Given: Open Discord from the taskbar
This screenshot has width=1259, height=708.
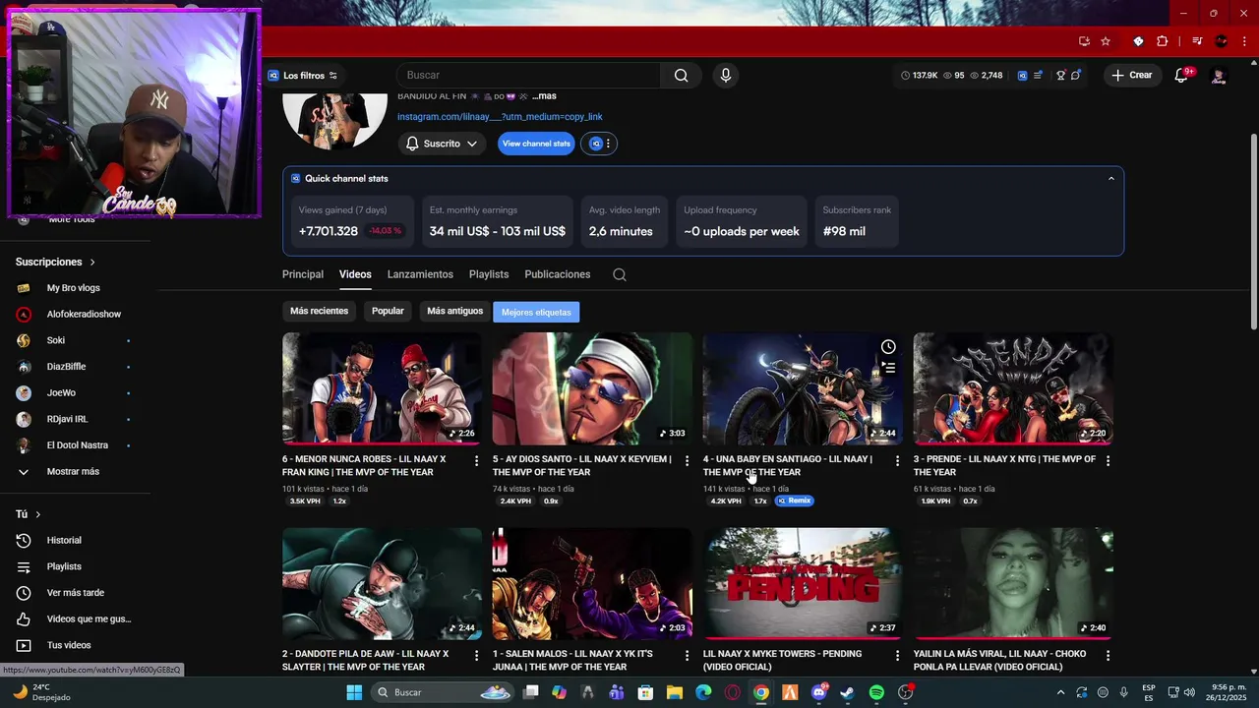Looking at the screenshot, I should (819, 692).
